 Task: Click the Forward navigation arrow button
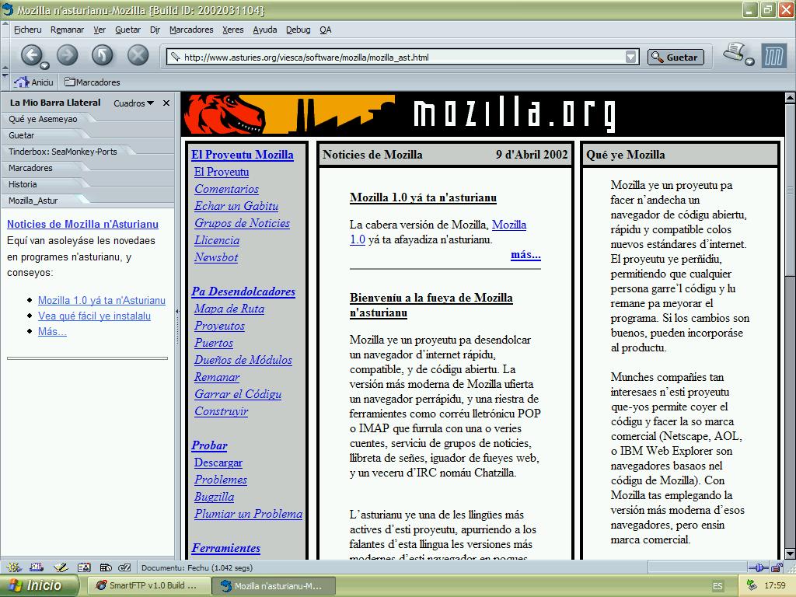pyautogui.click(x=67, y=55)
